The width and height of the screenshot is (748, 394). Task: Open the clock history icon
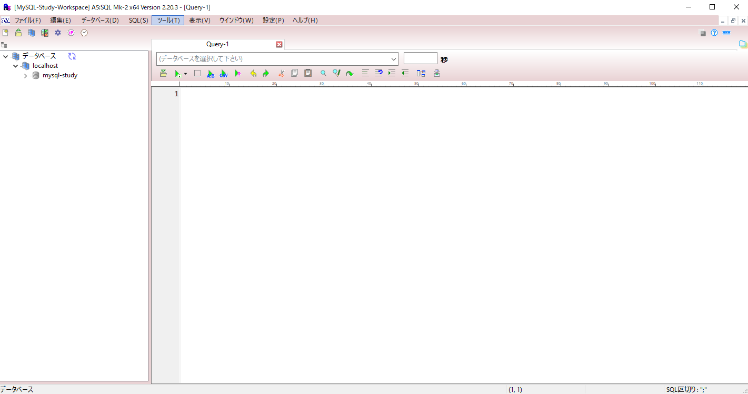click(x=84, y=33)
